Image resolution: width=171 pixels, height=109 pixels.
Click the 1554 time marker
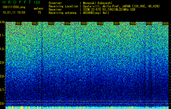point(68,23)
